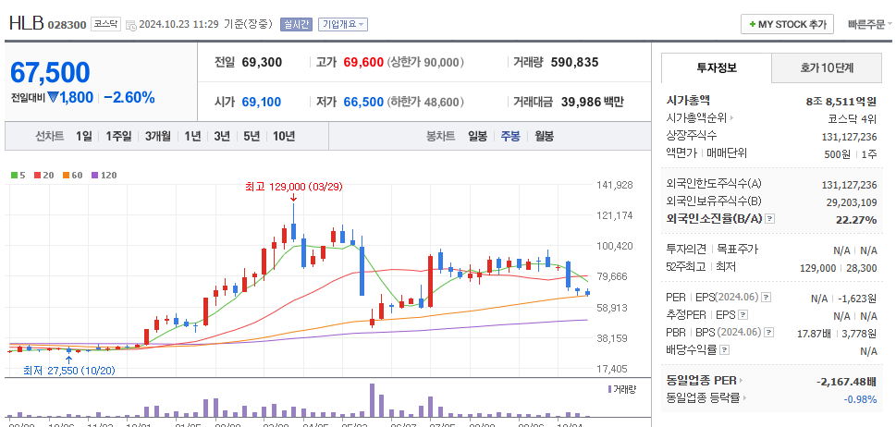Click the plus icon on MY STOCK 추가

pos(753,25)
